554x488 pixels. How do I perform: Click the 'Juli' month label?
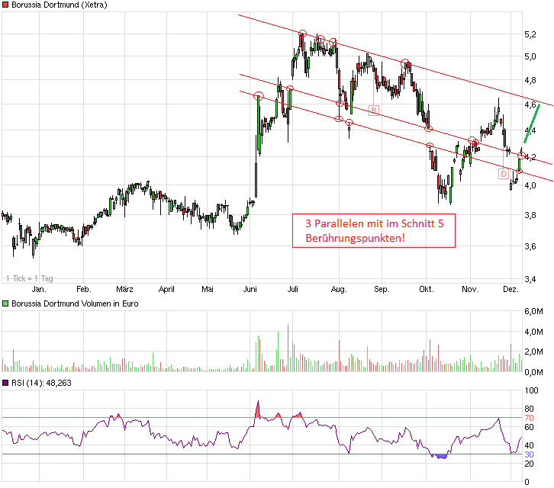(292, 289)
